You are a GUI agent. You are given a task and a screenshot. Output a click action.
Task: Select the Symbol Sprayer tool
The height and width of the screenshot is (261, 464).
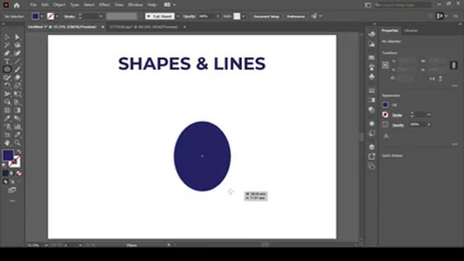(x=7, y=127)
